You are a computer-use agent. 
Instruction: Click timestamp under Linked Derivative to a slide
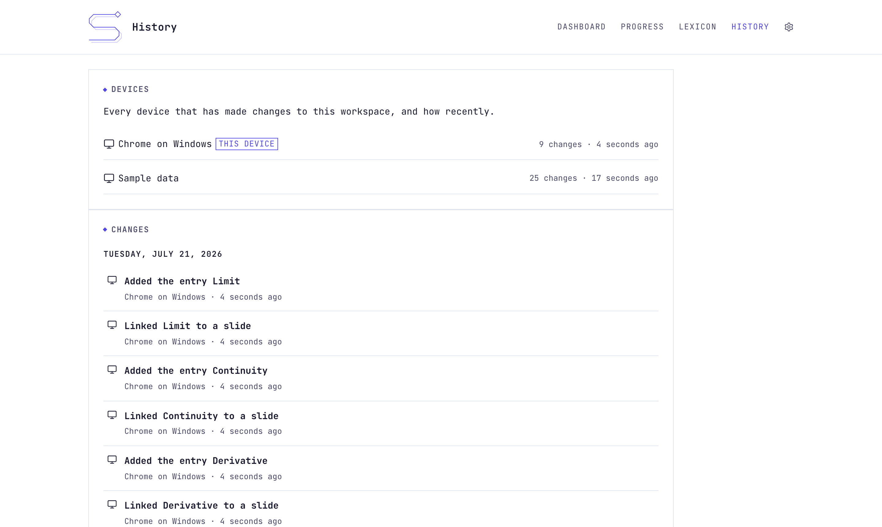pos(251,521)
